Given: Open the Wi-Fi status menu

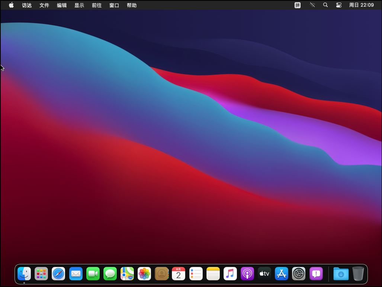Looking at the screenshot, I should click(x=312, y=5).
